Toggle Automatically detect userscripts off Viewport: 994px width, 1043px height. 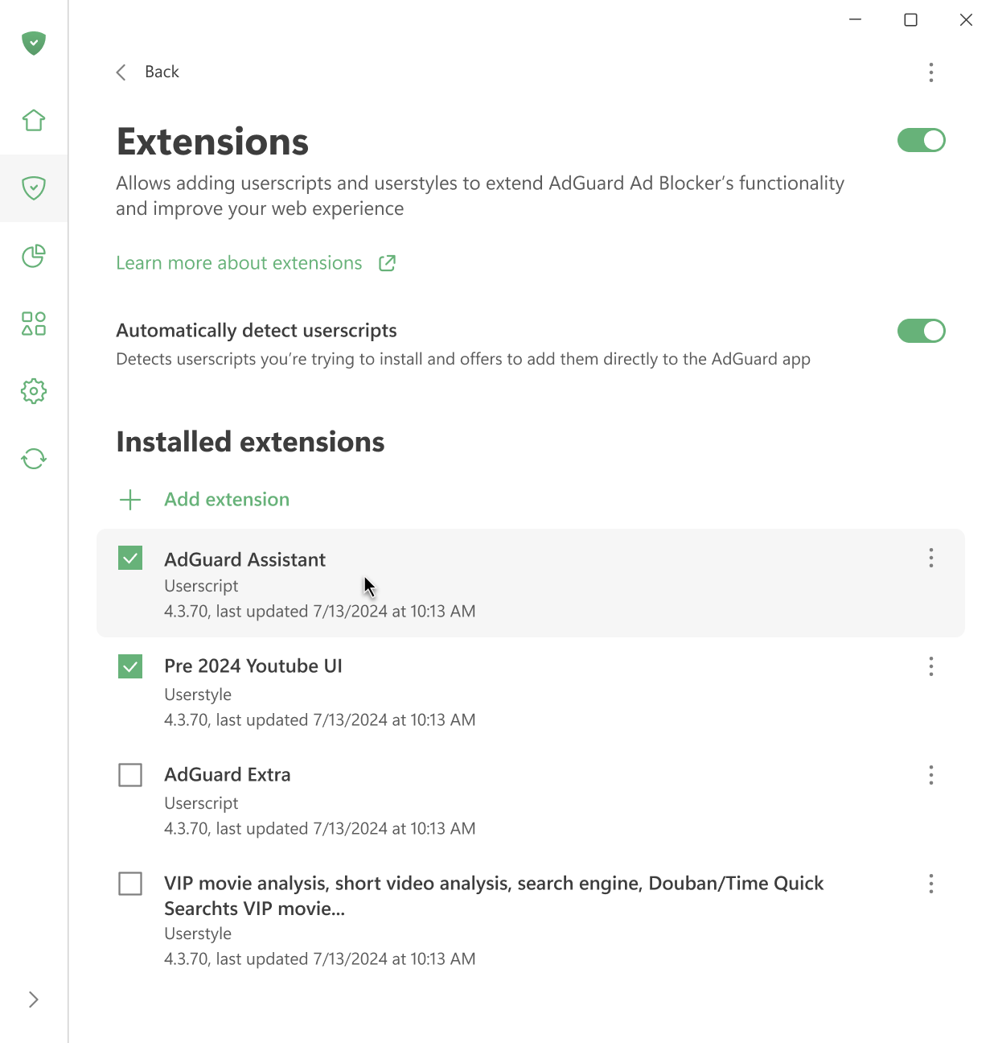click(x=921, y=330)
